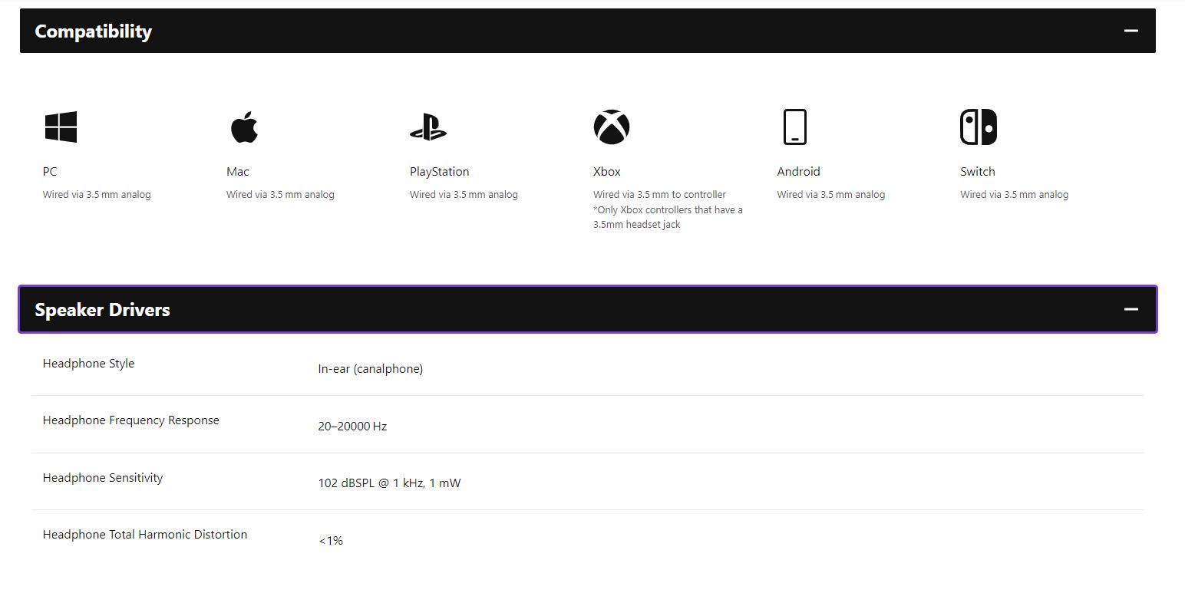Click 'Wired via 3.5 mm analog' under Android

tap(830, 195)
